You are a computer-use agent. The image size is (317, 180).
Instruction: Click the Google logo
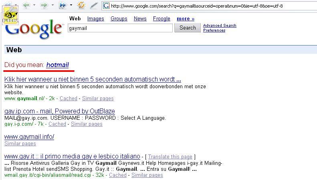pyautogui.click(x=34, y=29)
